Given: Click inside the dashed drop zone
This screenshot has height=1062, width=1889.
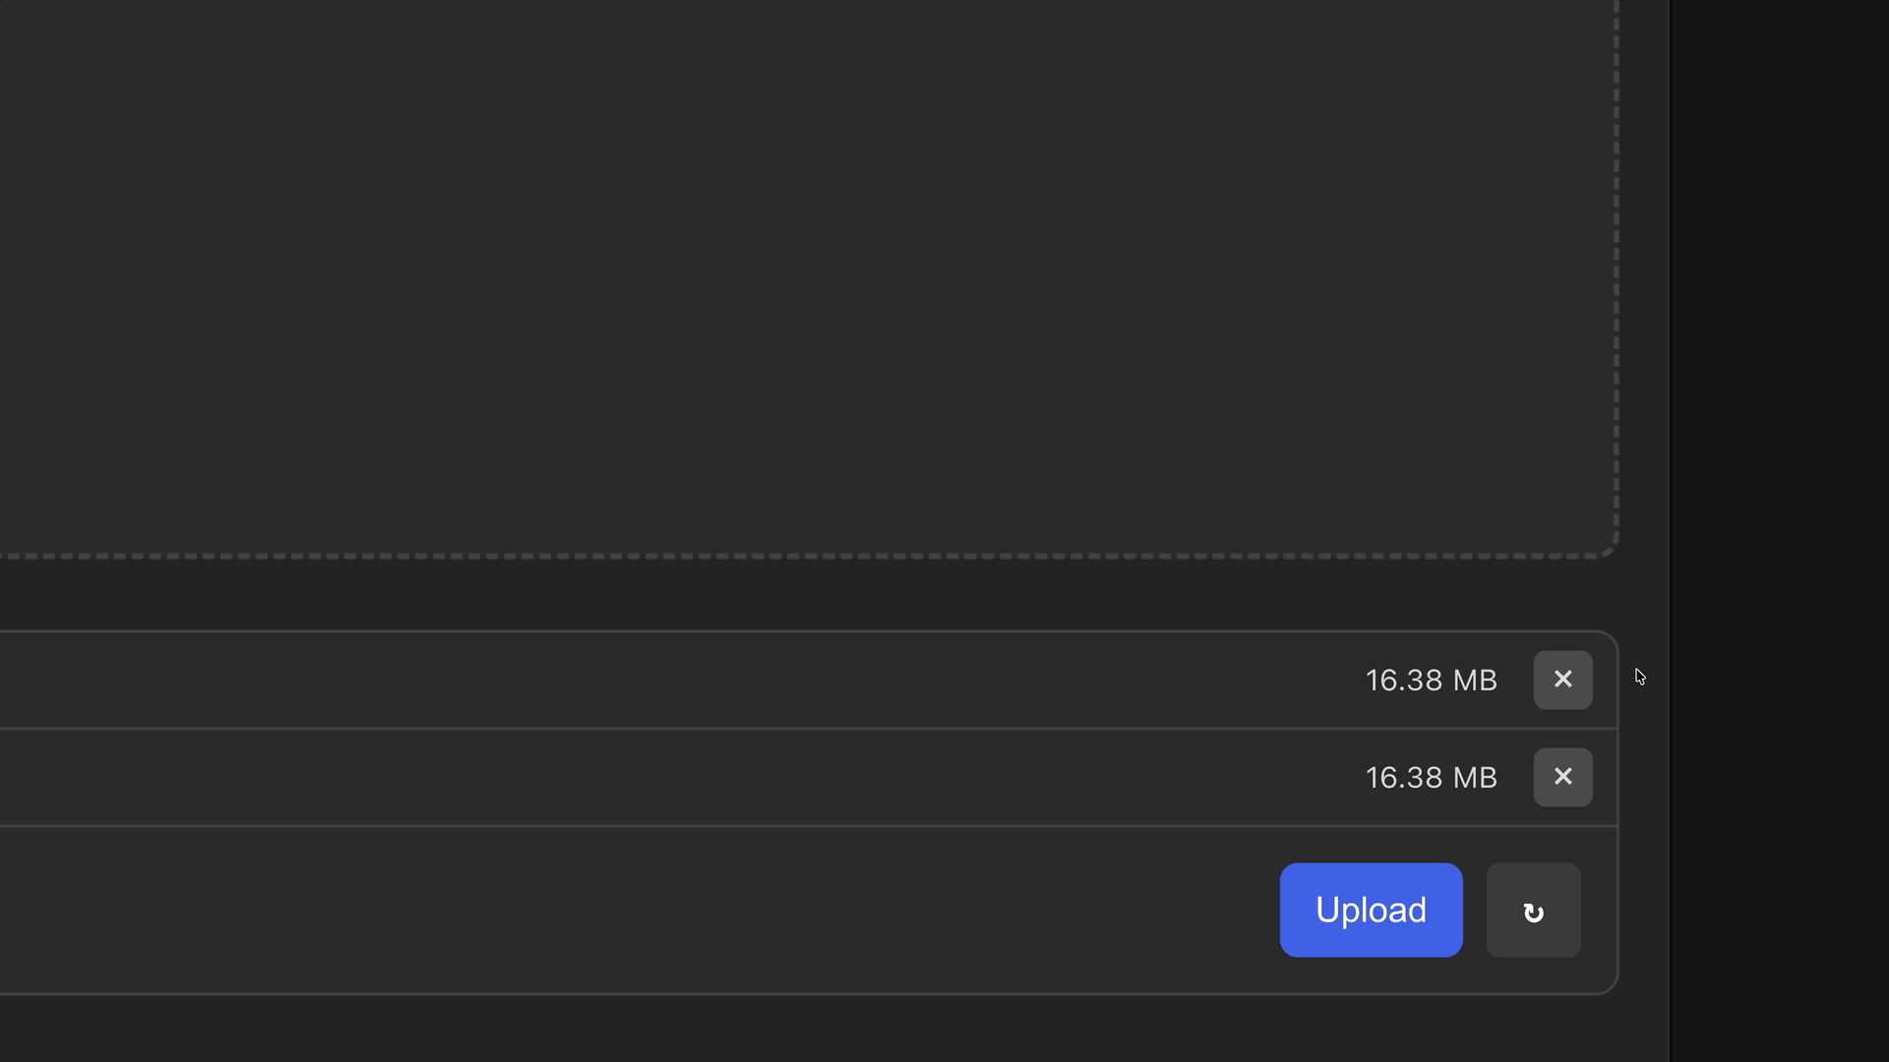Looking at the screenshot, I should tap(787, 275).
